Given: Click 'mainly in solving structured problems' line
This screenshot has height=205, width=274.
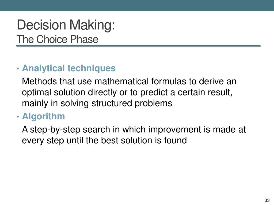Looking at the screenshot, I should pos(97,103).
